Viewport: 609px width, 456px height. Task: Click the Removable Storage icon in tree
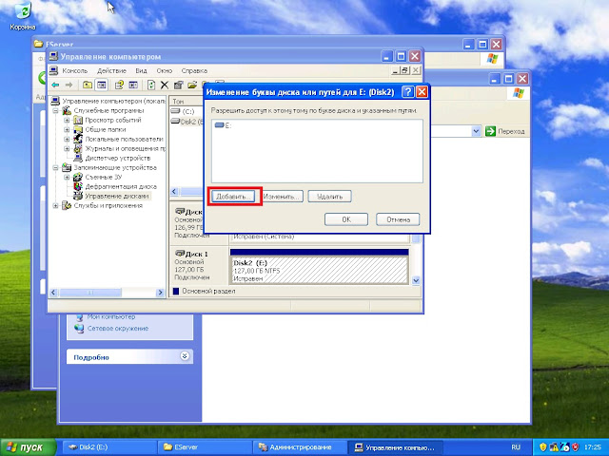[78, 177]
